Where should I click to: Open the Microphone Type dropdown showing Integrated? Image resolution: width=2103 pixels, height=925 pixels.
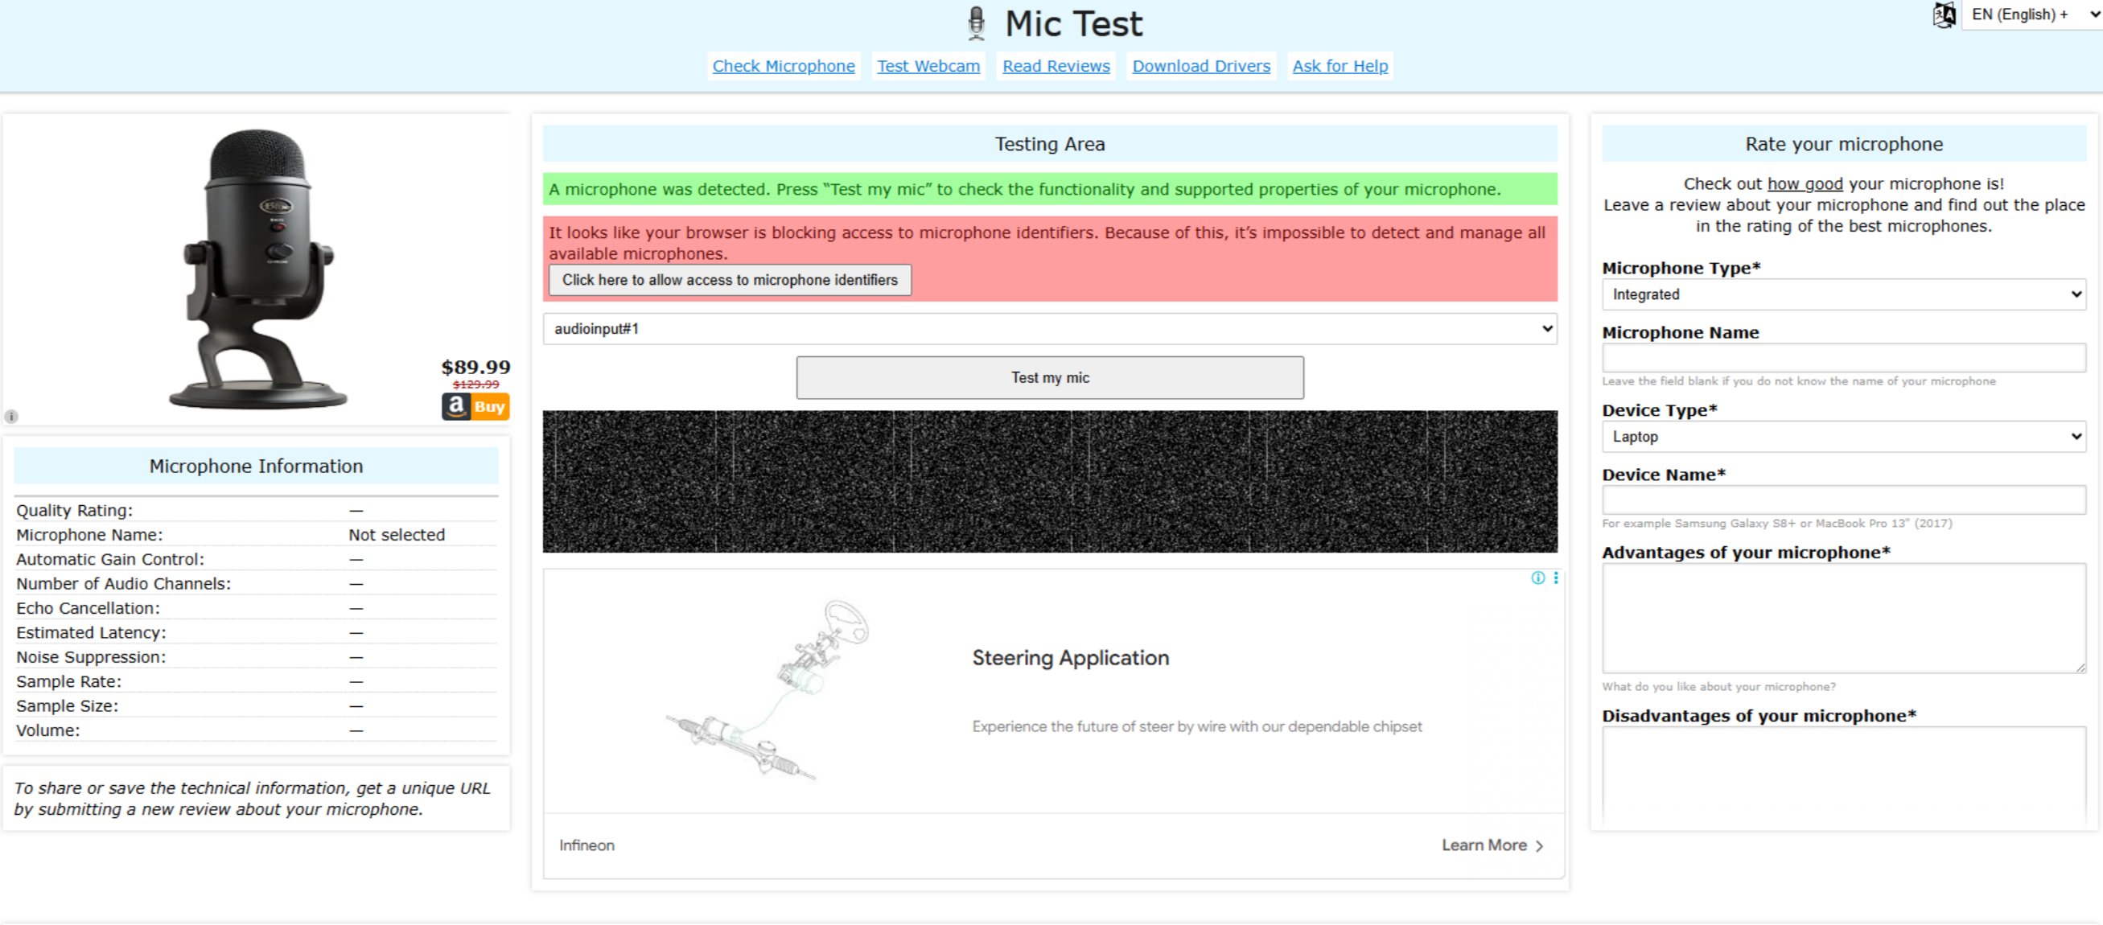[1843, 294]
